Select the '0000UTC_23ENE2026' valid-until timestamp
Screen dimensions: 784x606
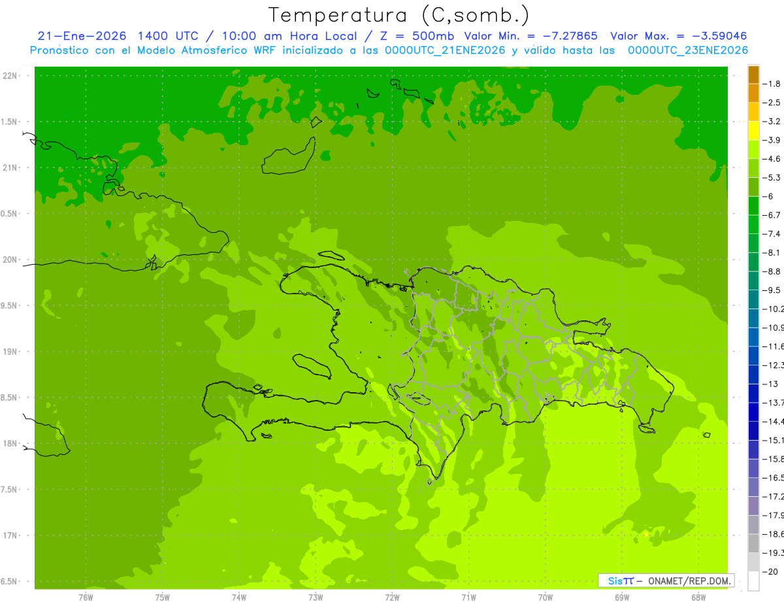[x=688, y=50]
